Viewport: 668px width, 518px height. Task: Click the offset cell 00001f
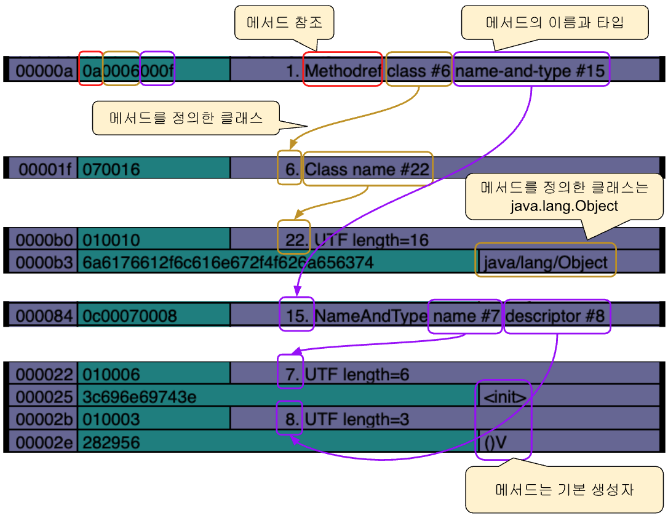(45, 169)
